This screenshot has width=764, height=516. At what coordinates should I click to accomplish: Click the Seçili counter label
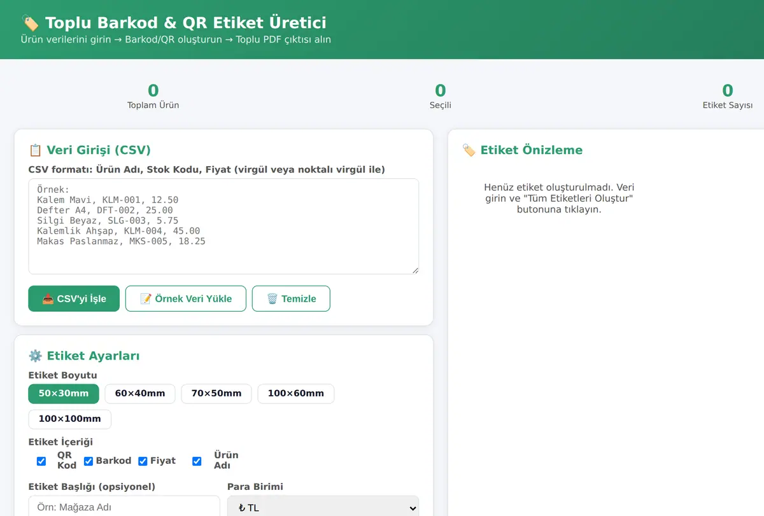click(441, 106)
